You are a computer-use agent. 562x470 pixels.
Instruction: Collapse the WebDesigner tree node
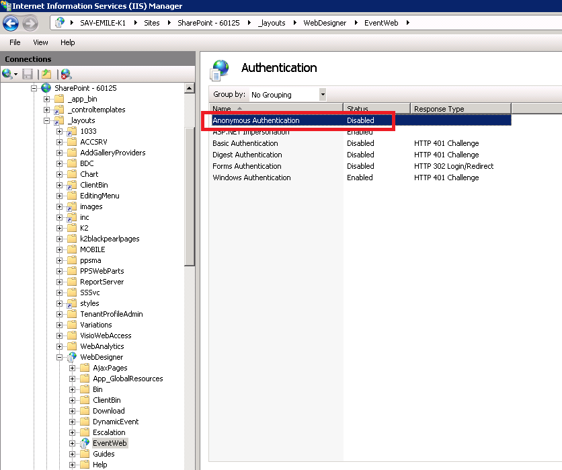click(x=60, y=357)
